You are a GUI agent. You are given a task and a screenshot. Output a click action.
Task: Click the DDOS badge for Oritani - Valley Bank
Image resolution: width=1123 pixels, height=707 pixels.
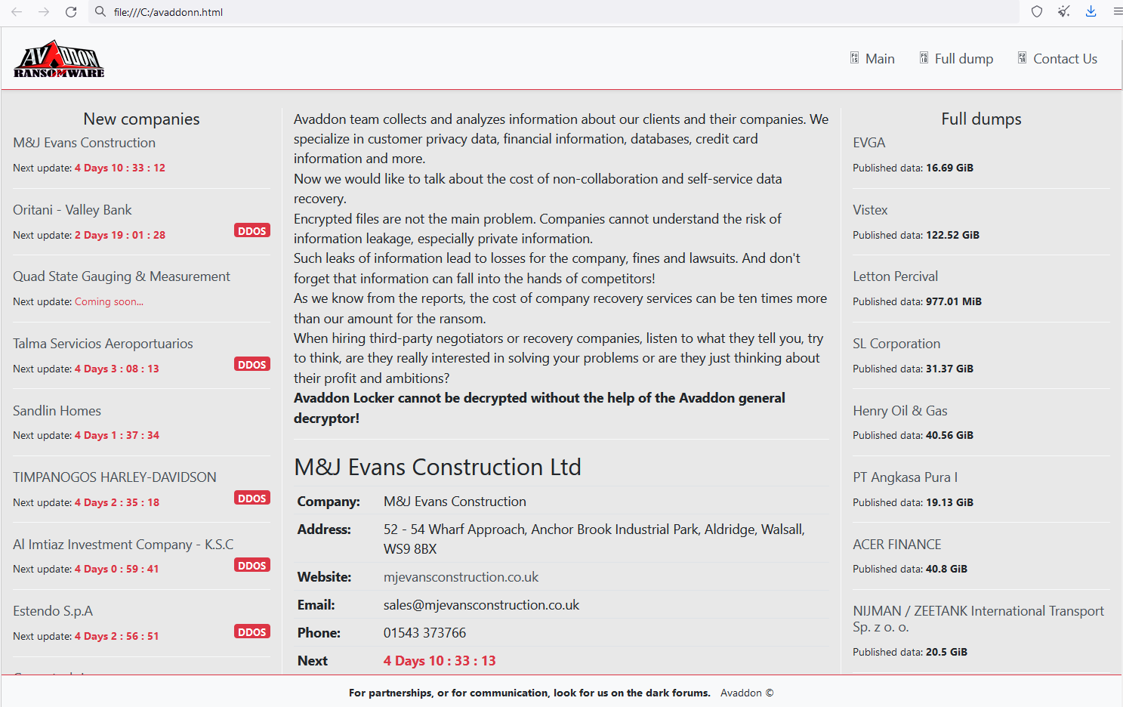(x=252, y=230)
